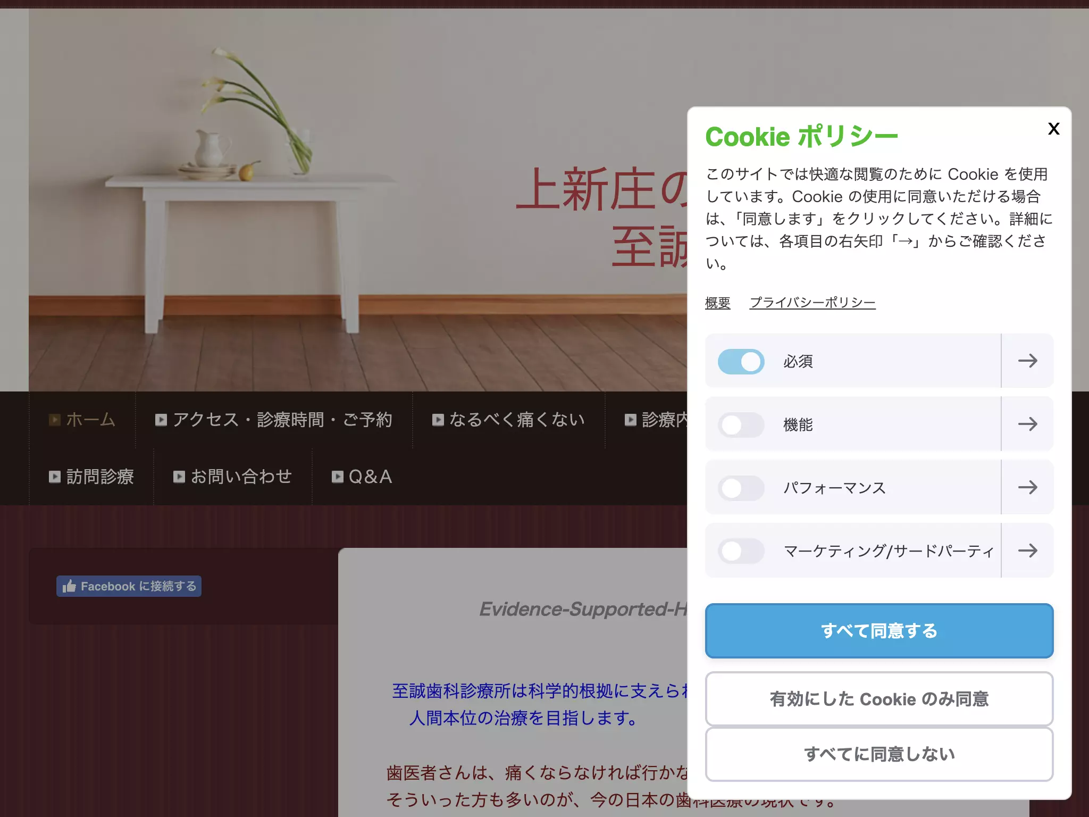Click the arrow icon beside お問い合わせ
The height and width of the screenshot is (817, 1089).
(179, 477)
